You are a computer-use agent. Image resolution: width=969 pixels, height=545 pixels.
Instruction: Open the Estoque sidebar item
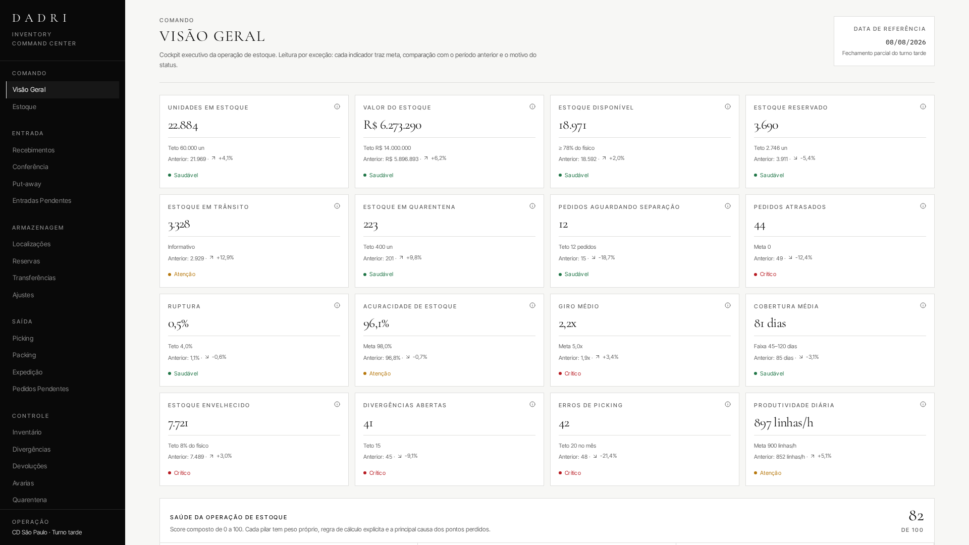[63, 107]
